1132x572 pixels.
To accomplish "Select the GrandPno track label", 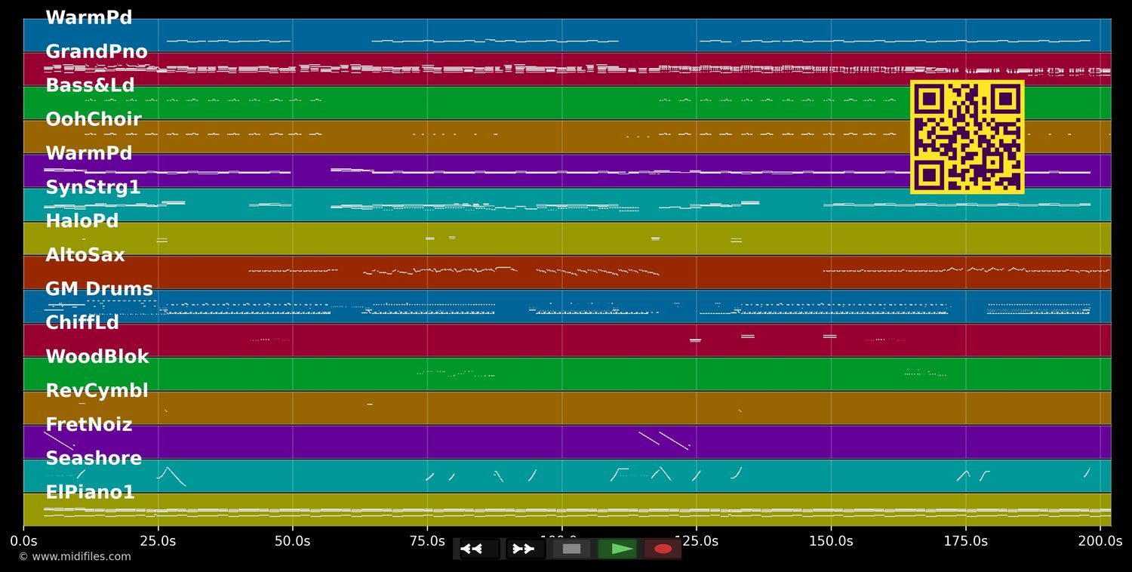I will 97,52.
